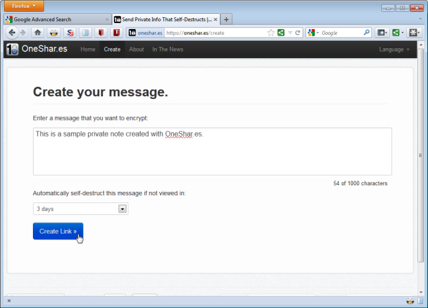Open the In The News link
428x308 pixels.
click(168, 49)
